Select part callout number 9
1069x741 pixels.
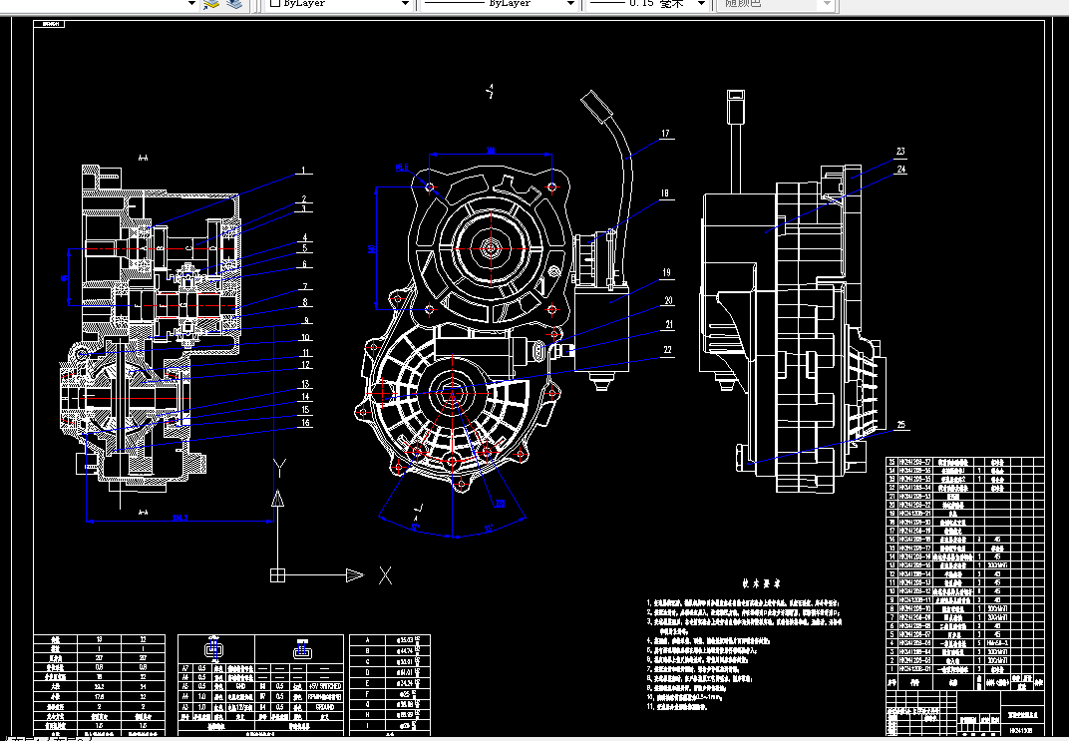(306, 320)
